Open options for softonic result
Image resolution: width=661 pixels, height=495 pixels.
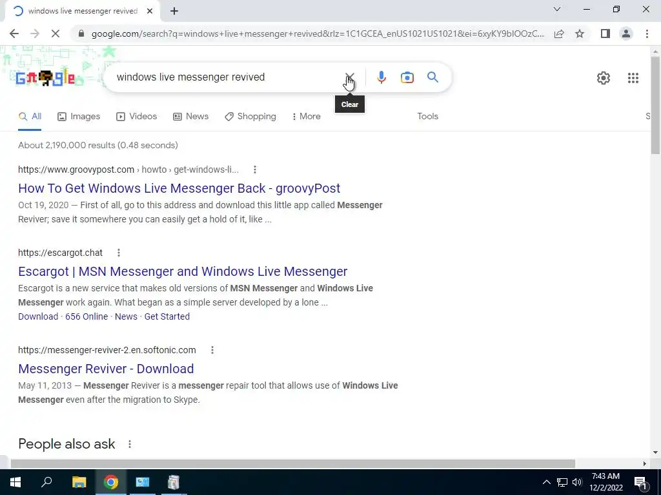(212, 350)
